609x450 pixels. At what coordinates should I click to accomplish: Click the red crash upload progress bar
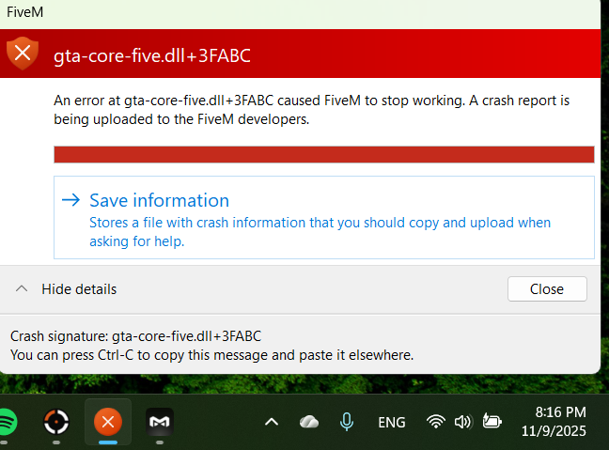324,154
